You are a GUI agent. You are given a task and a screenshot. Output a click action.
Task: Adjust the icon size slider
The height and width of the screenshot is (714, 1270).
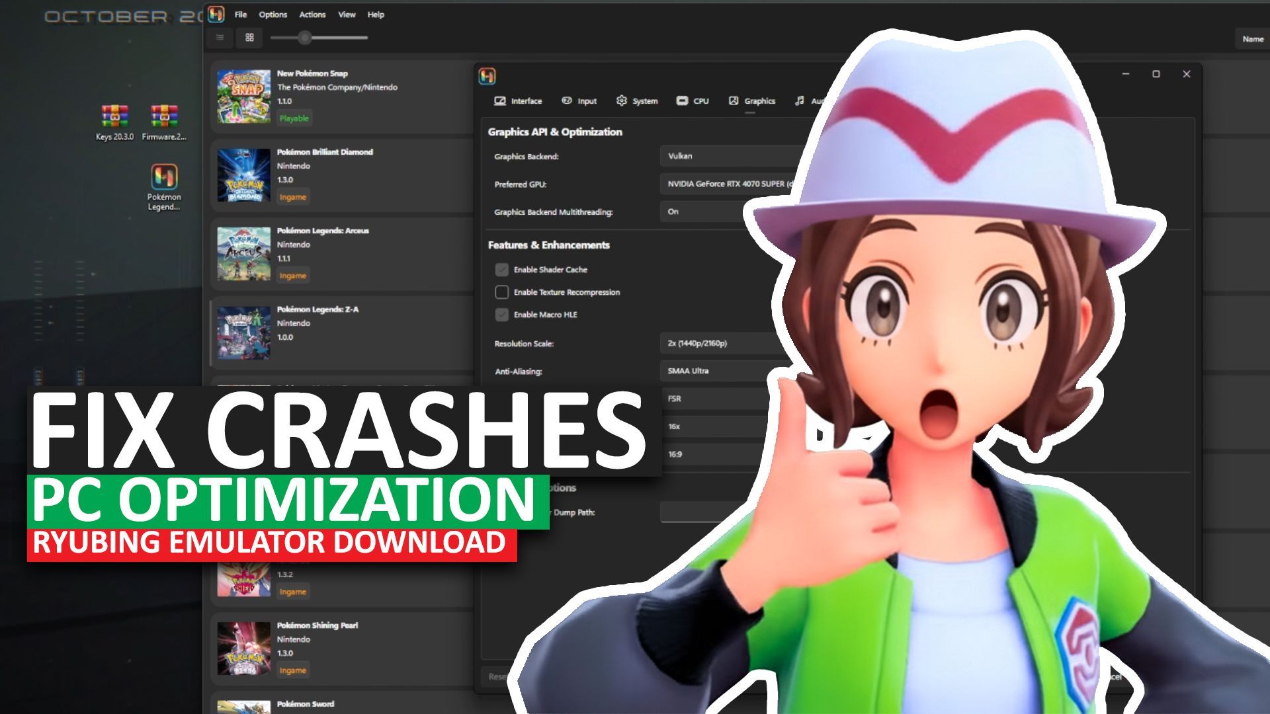pyautogui.click(x=304, y=38)
